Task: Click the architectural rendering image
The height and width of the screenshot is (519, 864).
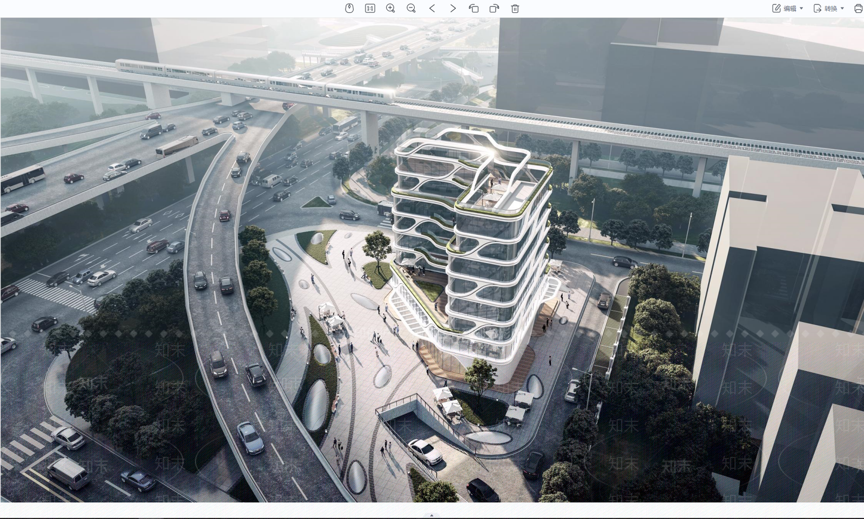Action: (432, 260)
